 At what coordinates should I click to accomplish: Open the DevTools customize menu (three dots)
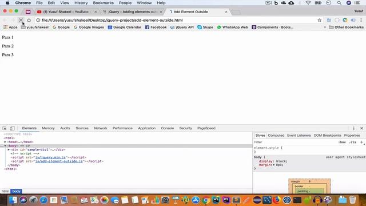coord(353,128)
